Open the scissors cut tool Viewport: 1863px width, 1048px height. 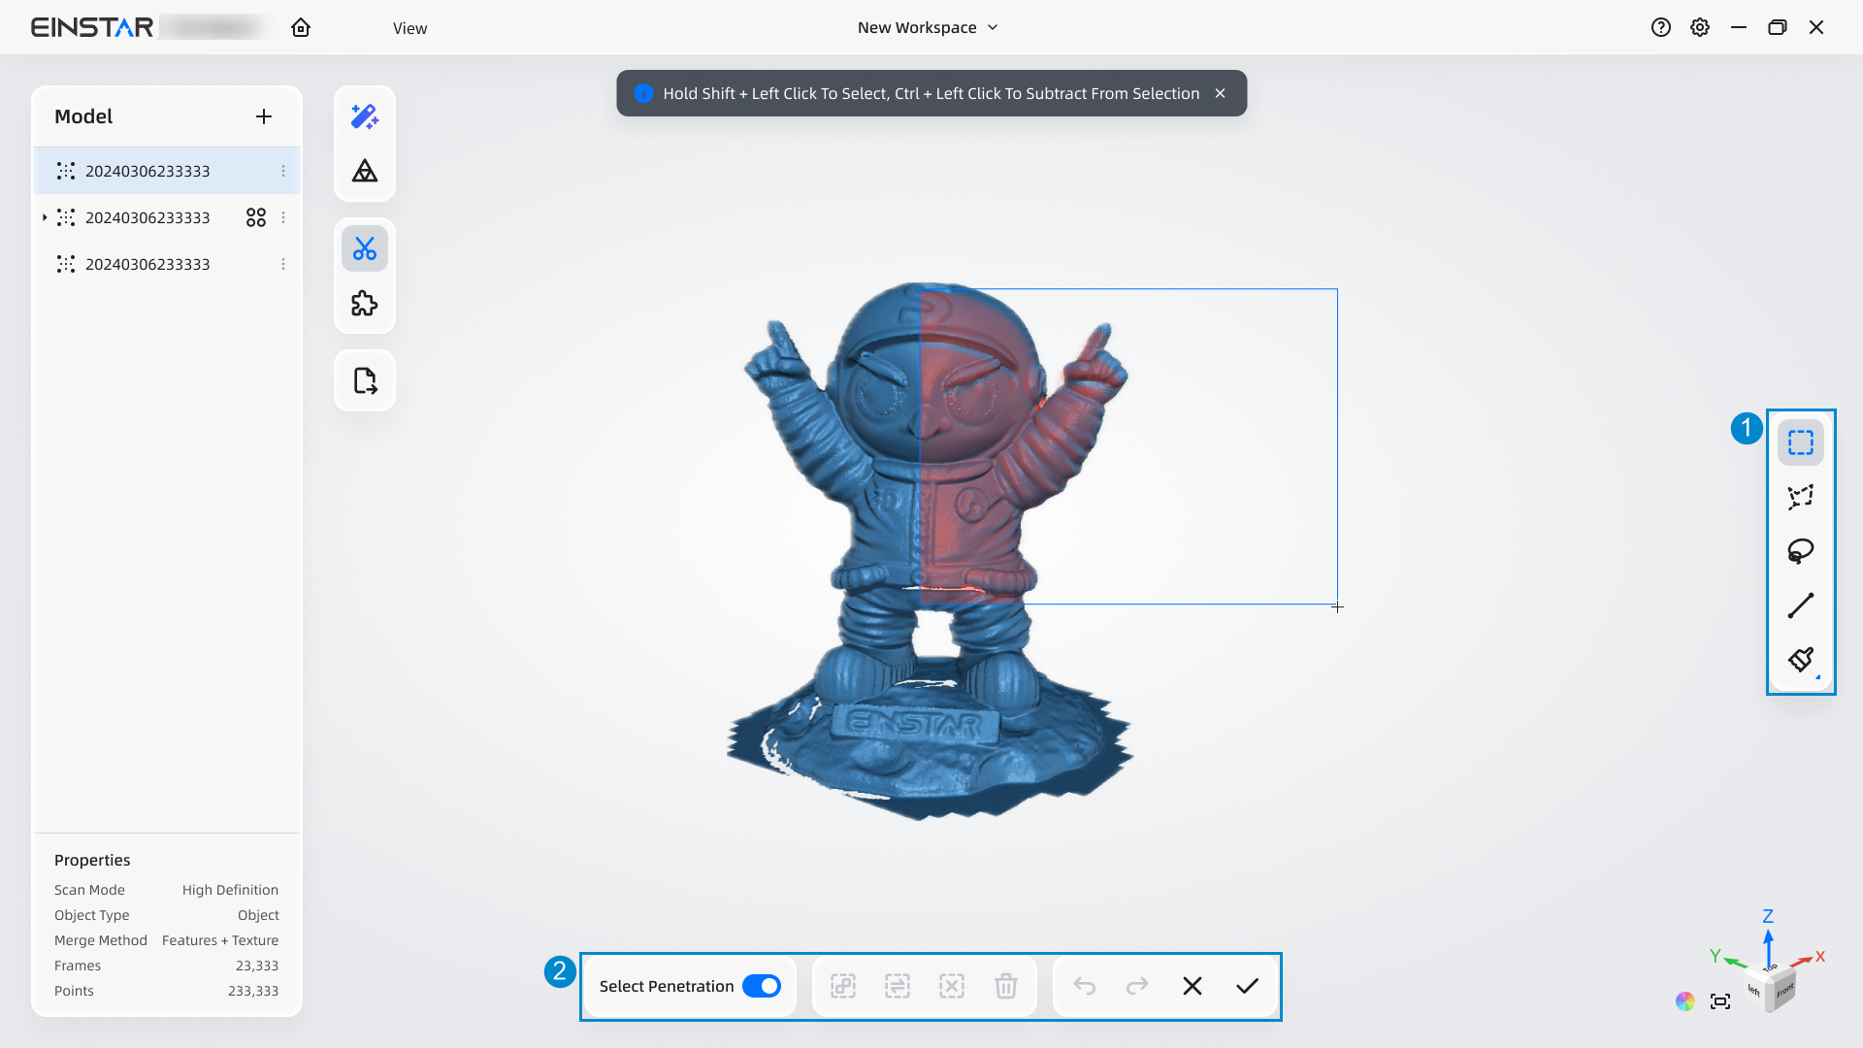pyautogui.click(x=365, y=249)
